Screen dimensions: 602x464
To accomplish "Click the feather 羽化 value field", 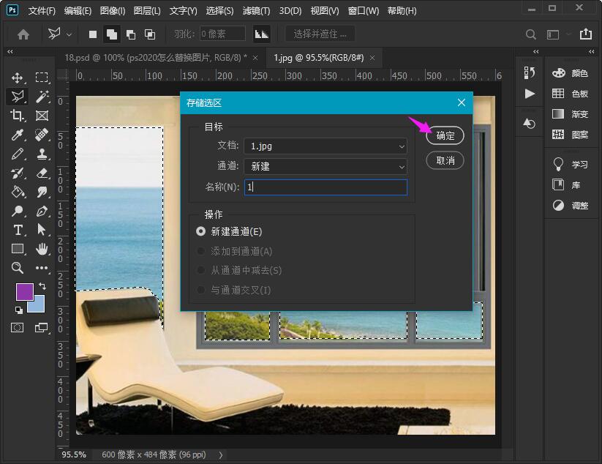I will [222, 34].
